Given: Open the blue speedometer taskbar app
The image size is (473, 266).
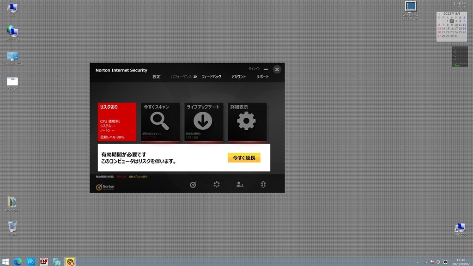Looking at the screenshot, I should (x=31, y=261).
